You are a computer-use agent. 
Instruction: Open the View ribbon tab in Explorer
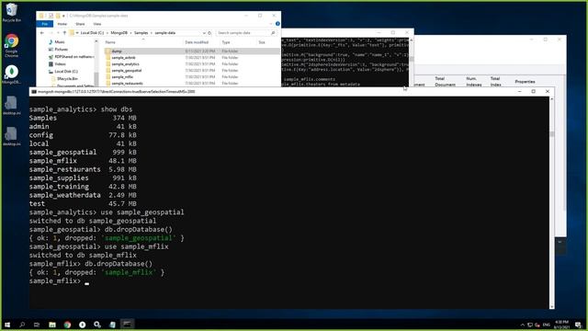point(97,24)
